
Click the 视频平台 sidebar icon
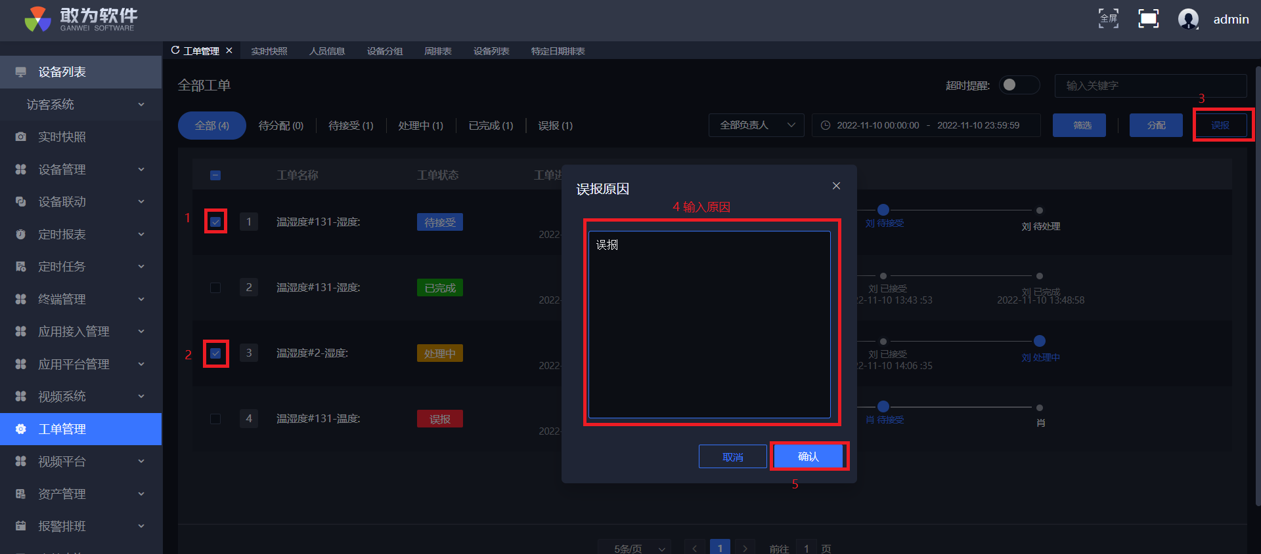tap(21, 462)
